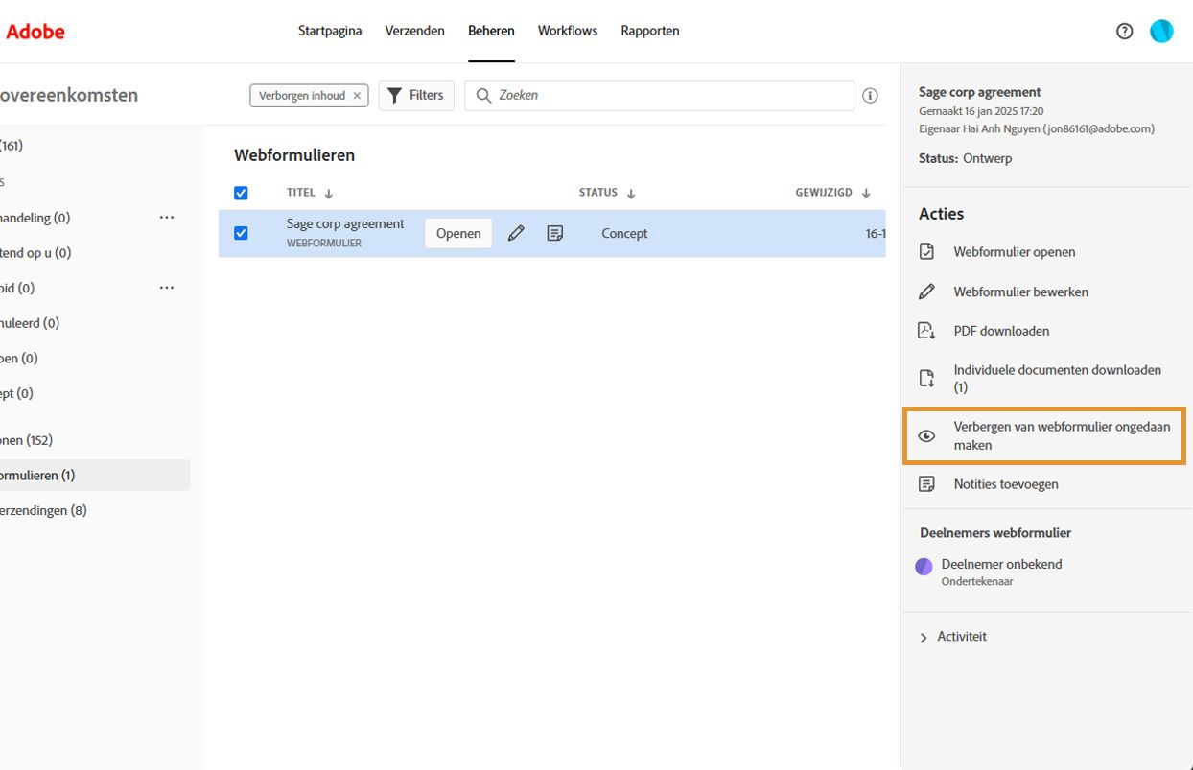Sort by the GEWIJZIGD column arrow
Image resolution: width=1193 pixels, height=770 pixels.
pyautogui.click(x=866, y=194)
